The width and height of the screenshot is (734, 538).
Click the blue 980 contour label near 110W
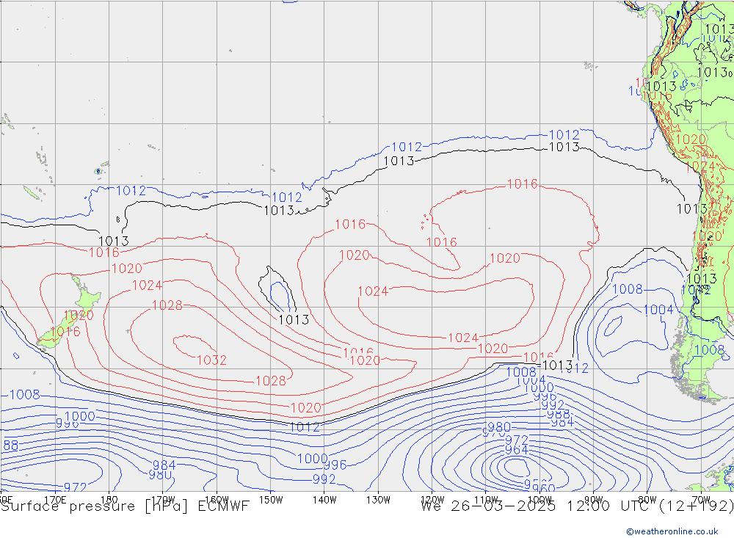click(499, 427)
